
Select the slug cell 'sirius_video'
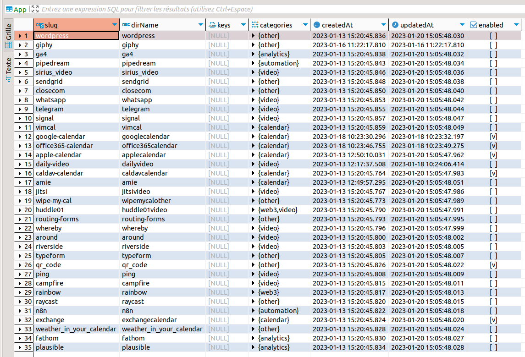click(x=76, y=72)
